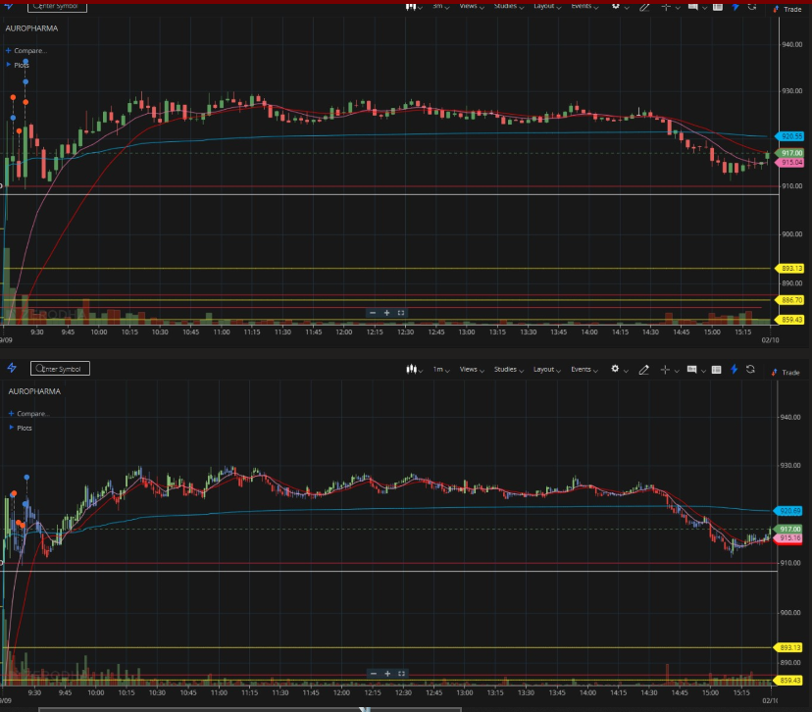The width and height of the screenshot is (812, 712).
Task: Zoom in lower chart with plus icon
Action: (x=387, y=674)
